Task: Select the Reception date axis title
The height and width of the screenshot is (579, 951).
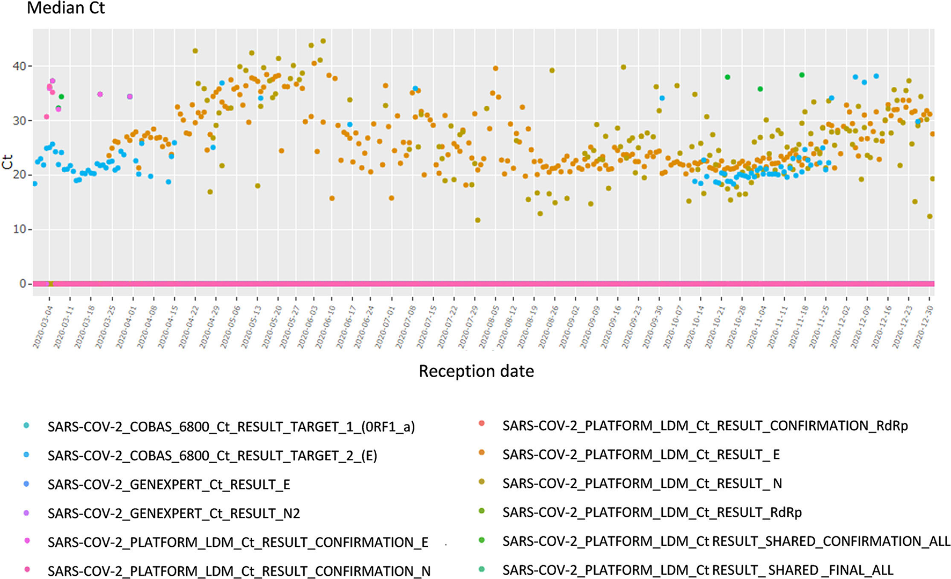Action: pos(475,370)
